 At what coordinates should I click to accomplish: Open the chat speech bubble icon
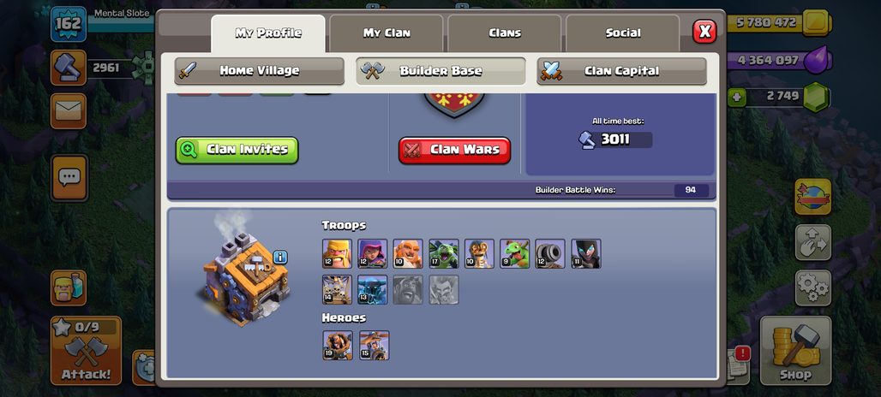(69, 178)
